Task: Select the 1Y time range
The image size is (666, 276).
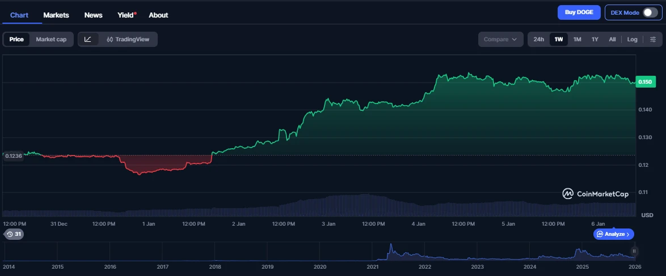Action: tap(595, 40)
